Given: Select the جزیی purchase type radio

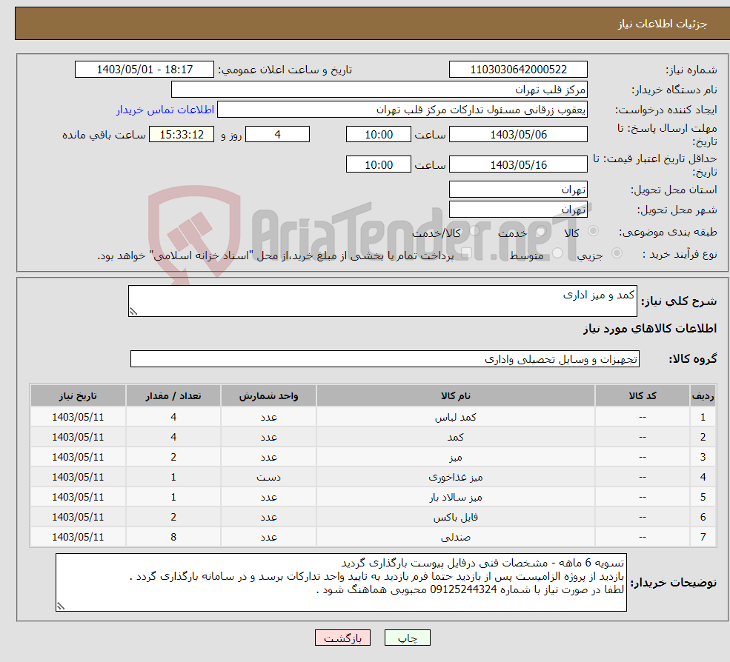Looking at the screenshot, I should click(x=617, y=253).
